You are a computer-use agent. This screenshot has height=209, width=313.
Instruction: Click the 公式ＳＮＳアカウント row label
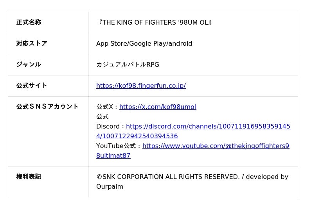(47, 107)
